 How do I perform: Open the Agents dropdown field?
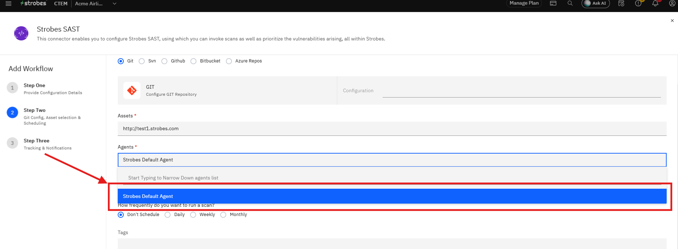click(392, 160)
